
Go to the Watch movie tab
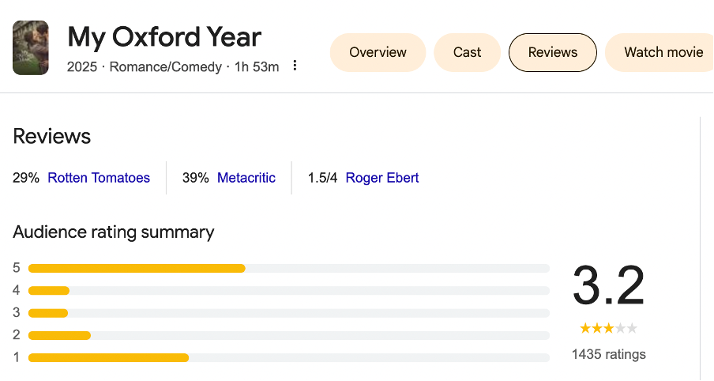tap(663, 52)
